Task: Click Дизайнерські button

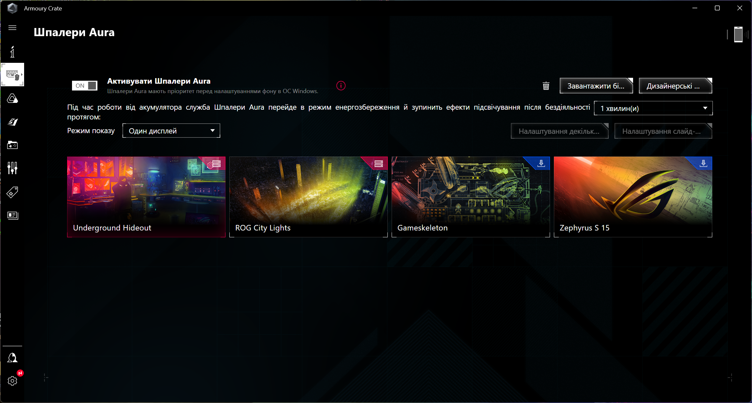Action: click(675, 86)
